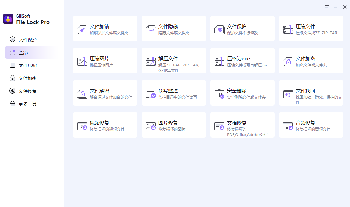Click the File Recovery (文件找回) icon

[x=288, y=94]
